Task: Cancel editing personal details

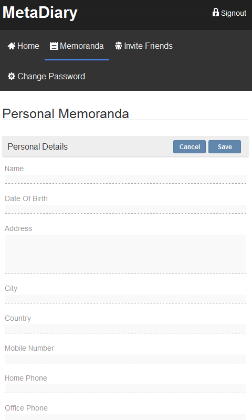Action: [190, 147]
